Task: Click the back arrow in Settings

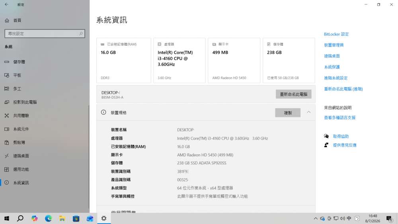Action: [x=6, y=4]
